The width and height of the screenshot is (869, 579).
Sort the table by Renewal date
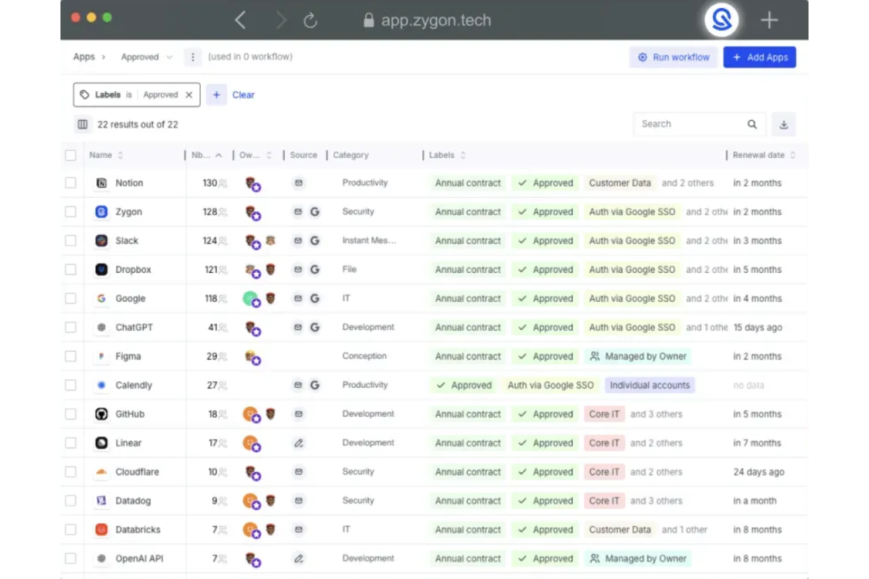(792, 155)
